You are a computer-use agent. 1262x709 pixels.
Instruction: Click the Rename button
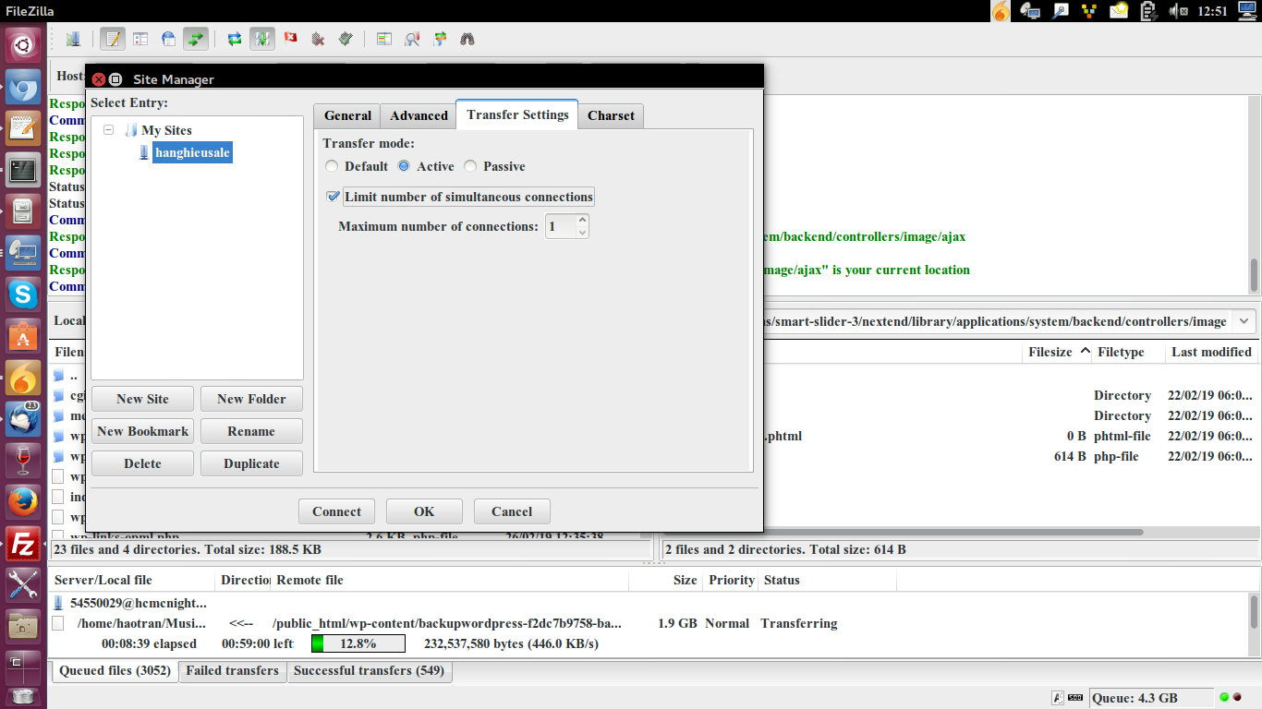click(251, 431)
